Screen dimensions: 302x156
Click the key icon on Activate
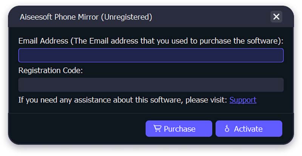[227, 128]
